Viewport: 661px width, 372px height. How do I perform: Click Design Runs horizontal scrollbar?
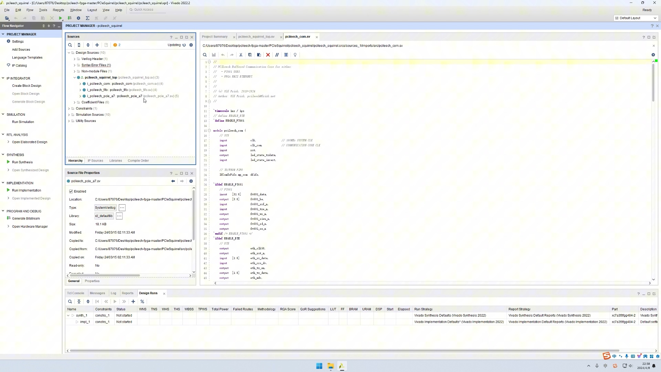(x=344, y=351)
